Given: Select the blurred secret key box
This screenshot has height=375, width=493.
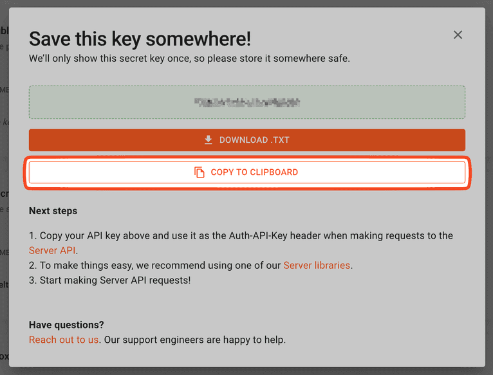Looking at the screenshot, I should click(x=247, y=102).
